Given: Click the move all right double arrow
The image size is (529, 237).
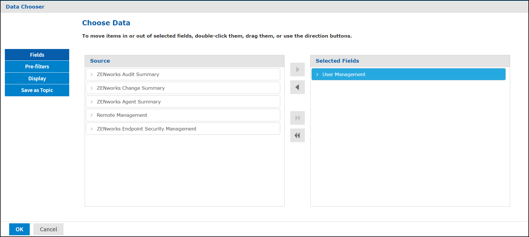Looking at the screenshot, I should click(297, 118).
